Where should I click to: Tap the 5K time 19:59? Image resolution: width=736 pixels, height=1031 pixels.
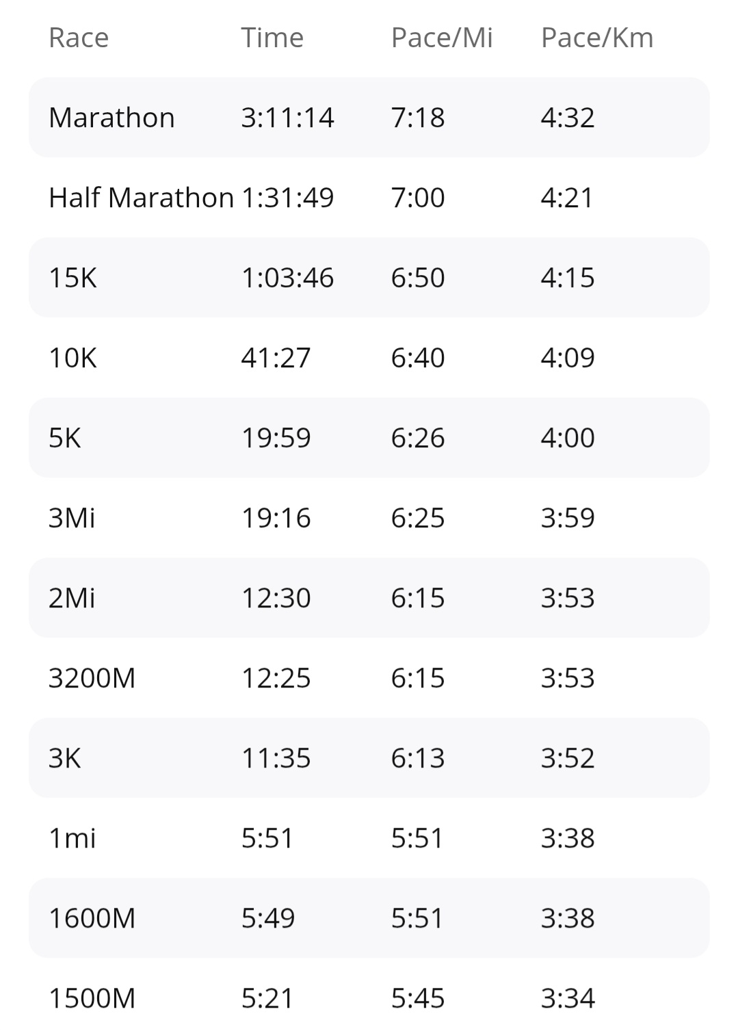(276, 438)
